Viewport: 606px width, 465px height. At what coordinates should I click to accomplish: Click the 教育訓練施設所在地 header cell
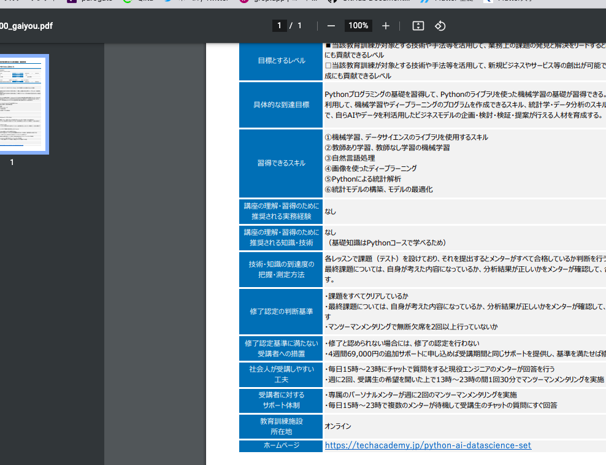click(x=281, y=426)
